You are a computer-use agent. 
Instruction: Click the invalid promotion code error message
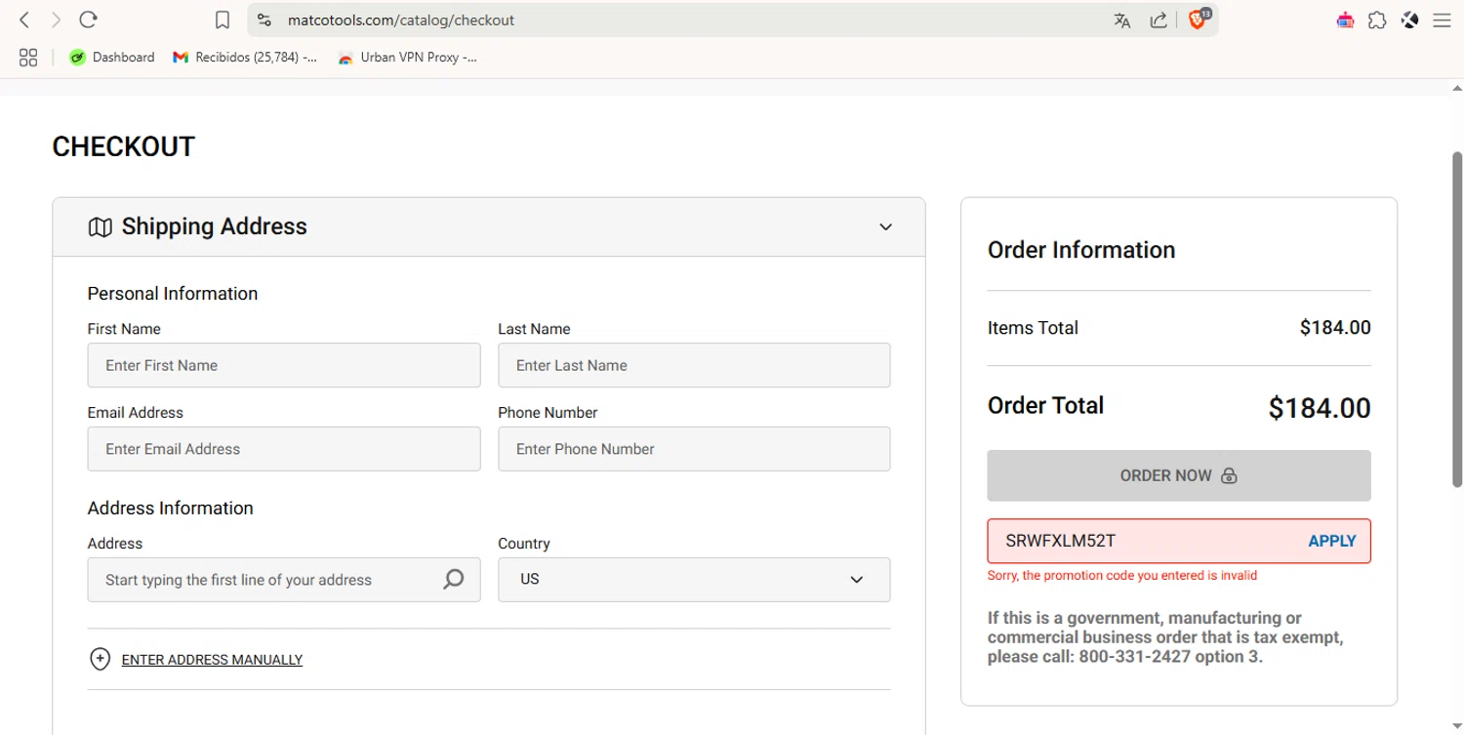[1122, 576]
